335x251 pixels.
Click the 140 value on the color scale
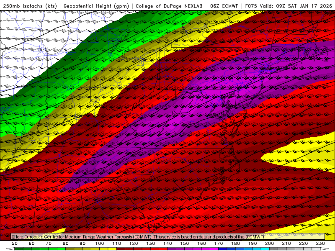167,243
